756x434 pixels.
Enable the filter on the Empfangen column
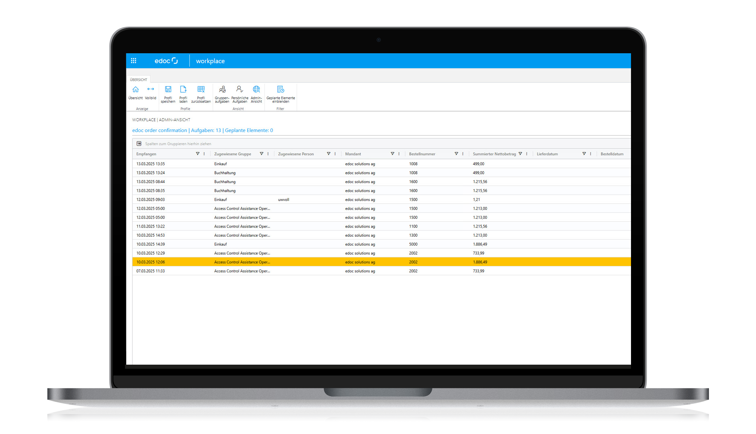[198, 154]
